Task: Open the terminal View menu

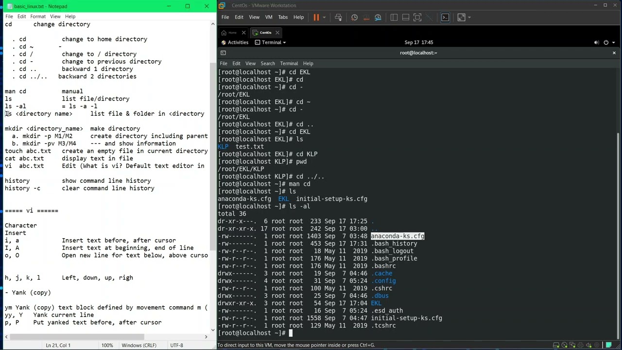Action: click(250, 63)
